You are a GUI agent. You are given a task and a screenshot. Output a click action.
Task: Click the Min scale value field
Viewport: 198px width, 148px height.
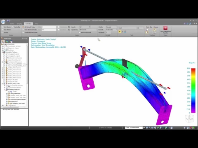pos(49,27)
